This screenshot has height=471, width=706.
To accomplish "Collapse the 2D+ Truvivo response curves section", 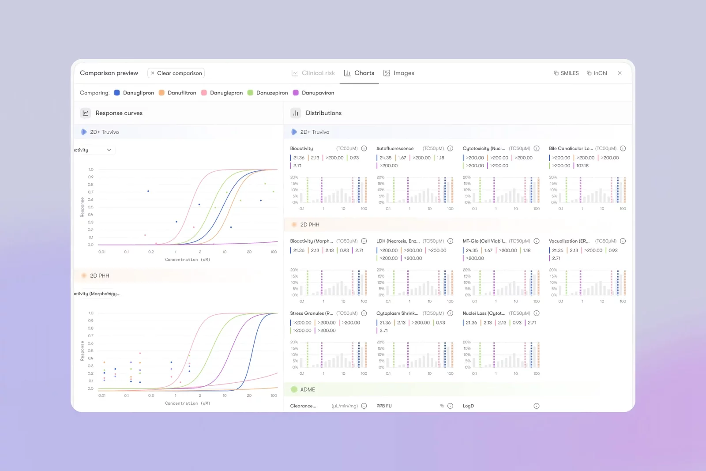I will [x=179, y=132].
